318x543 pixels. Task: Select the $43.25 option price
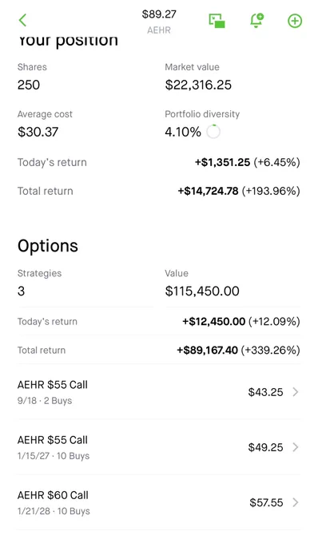coord(266,392)
